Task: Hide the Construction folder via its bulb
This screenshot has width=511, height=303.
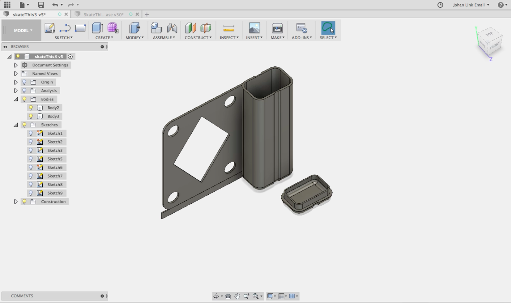Action: 24,202
